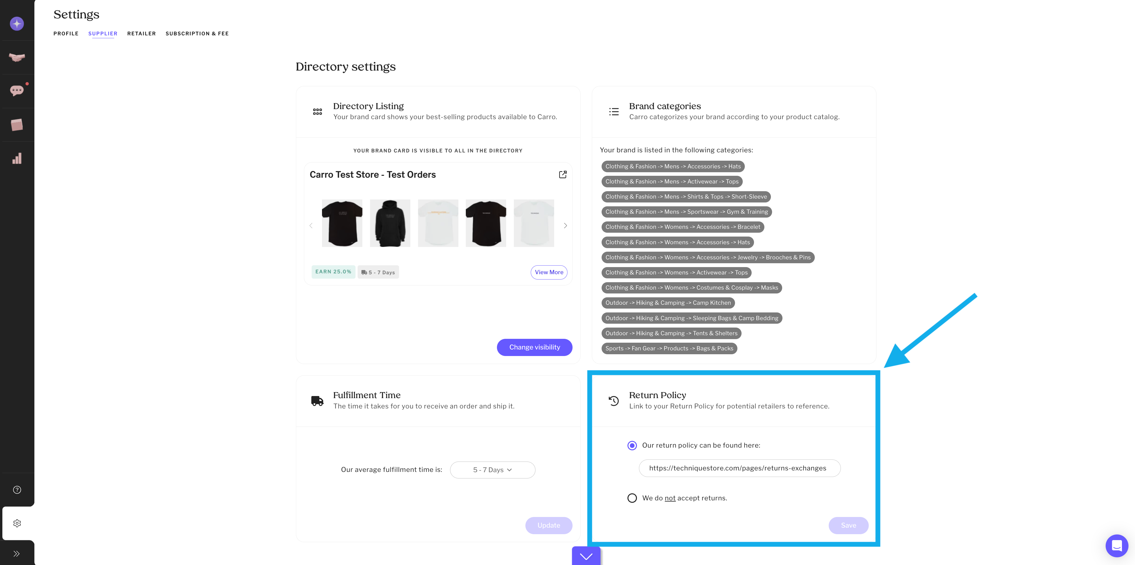1135x565 pixels.
Task: Click the Carro star logo icon
Action: click(17, 24)
